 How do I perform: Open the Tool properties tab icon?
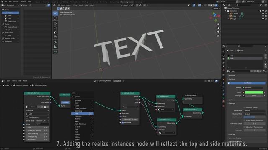[x=224, y=51]
